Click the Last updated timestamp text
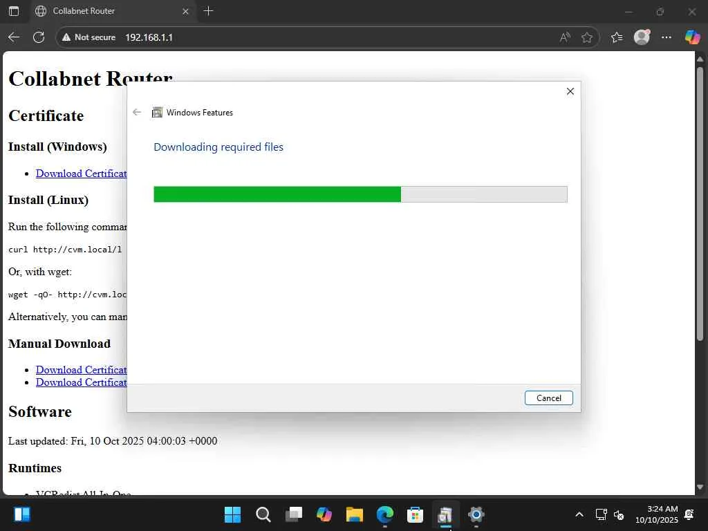This screenshot has width=708, height=531. tap(113, 440)
